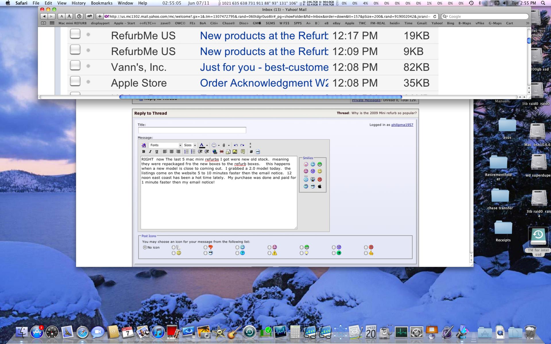551x344 pixels.
Task: Decrease indent in the message editor
Action: (200, 151)
